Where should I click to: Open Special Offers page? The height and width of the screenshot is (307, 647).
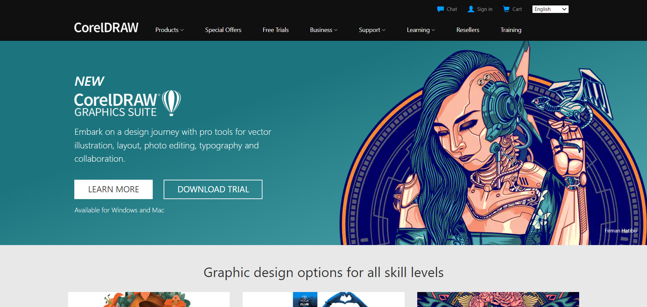tap(223, 30)
